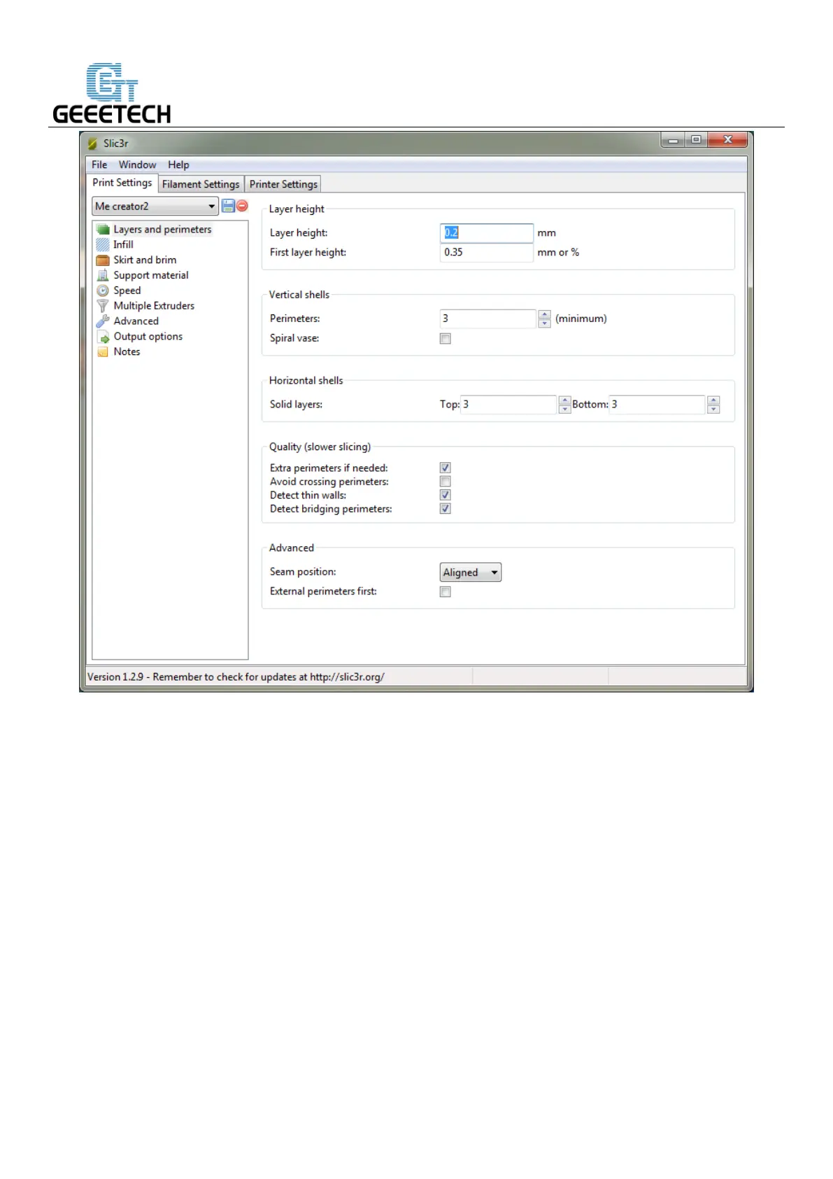
Task: Click the Support material icon
Action: tap(103, 275)
